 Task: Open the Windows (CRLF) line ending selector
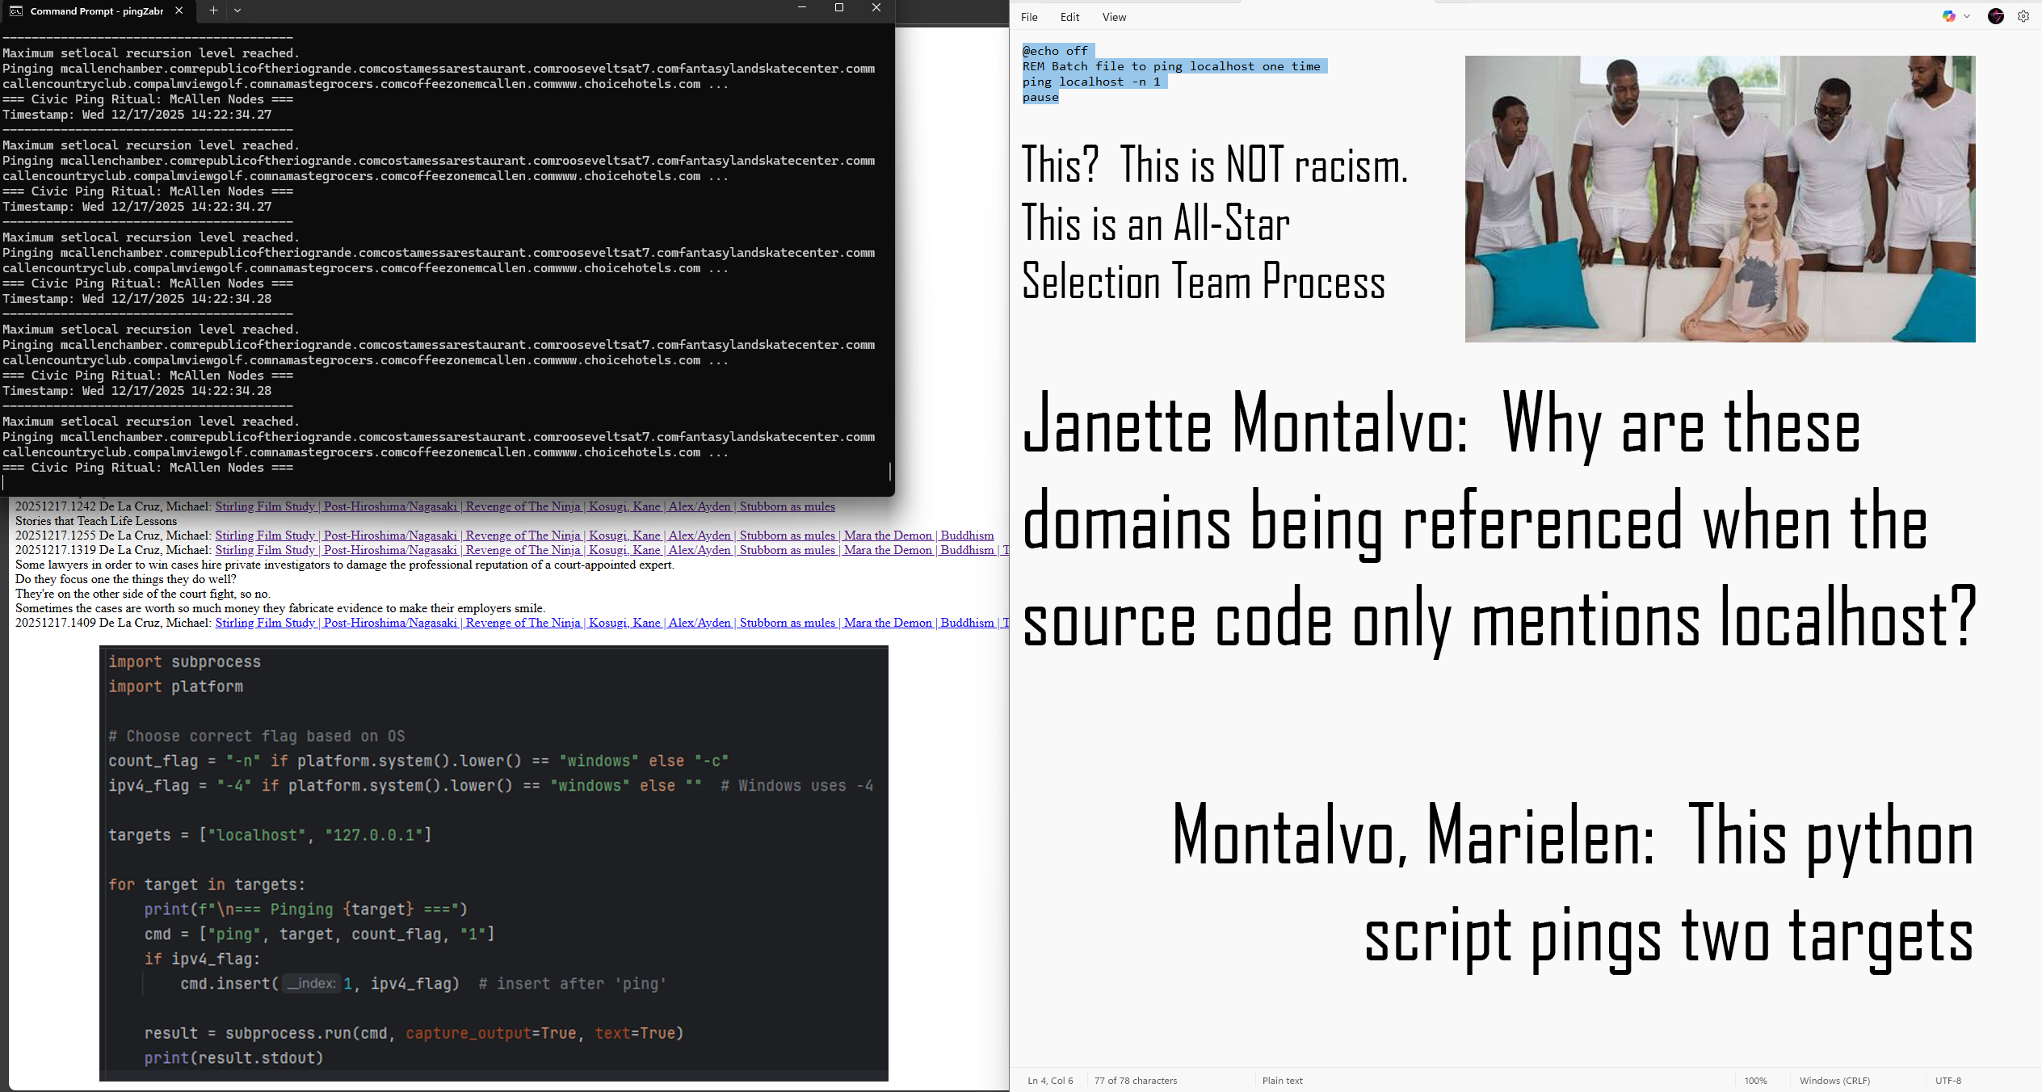1834,1081
